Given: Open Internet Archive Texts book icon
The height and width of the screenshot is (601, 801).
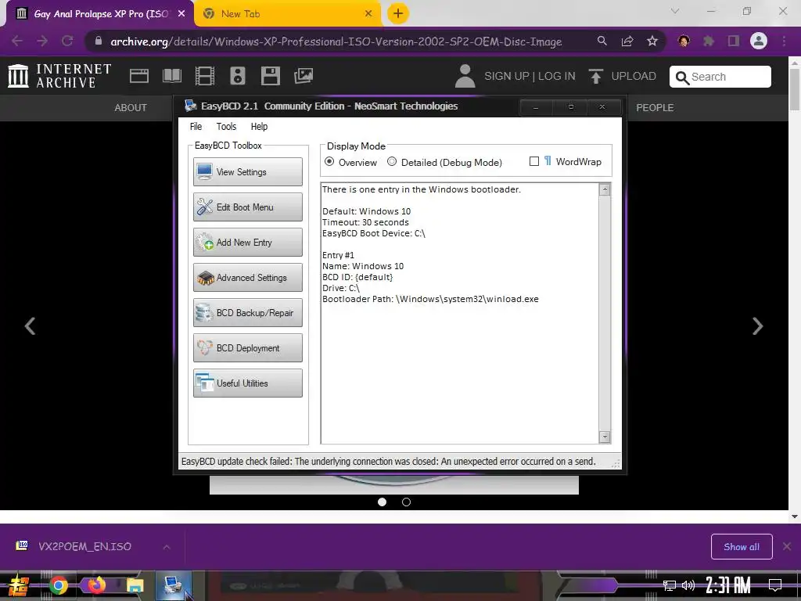Looking at the screenshot, I should pyautogui.click(x=172, y=76).
